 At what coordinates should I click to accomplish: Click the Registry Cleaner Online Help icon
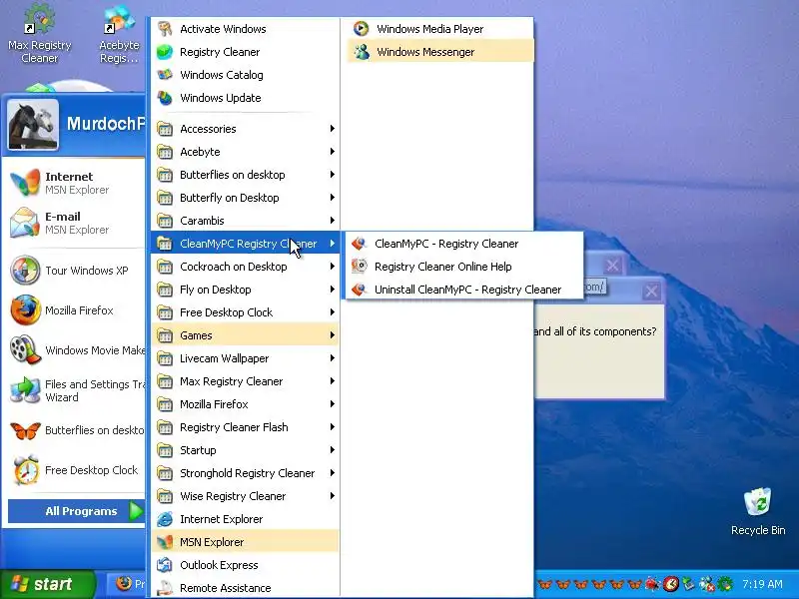coord(360,267)
